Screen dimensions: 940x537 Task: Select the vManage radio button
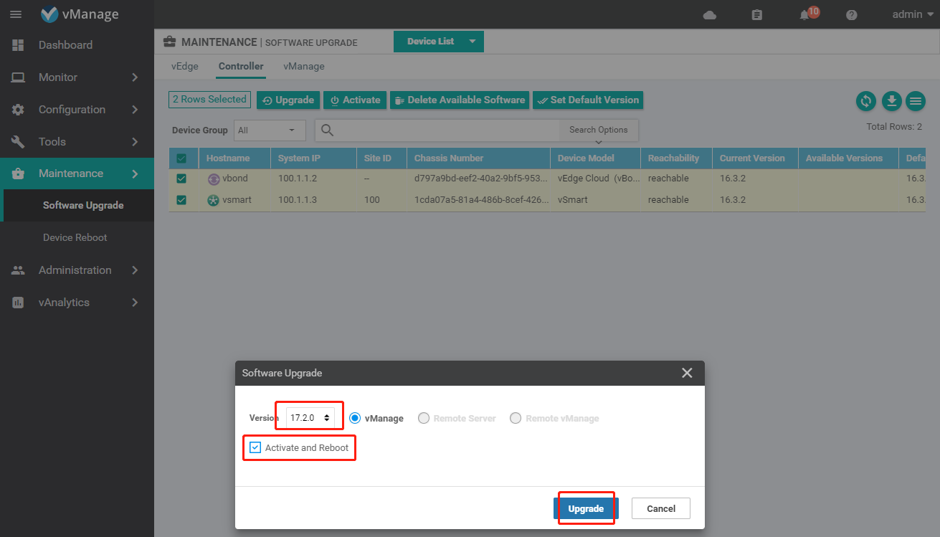pos(355,418)
